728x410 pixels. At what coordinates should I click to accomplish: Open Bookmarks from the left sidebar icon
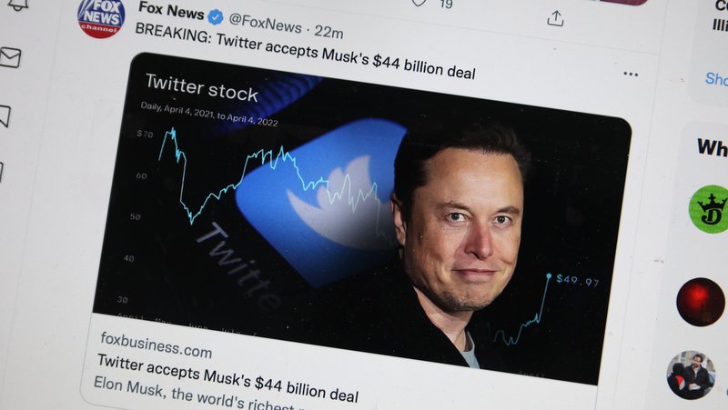click(x=5, y=115)
